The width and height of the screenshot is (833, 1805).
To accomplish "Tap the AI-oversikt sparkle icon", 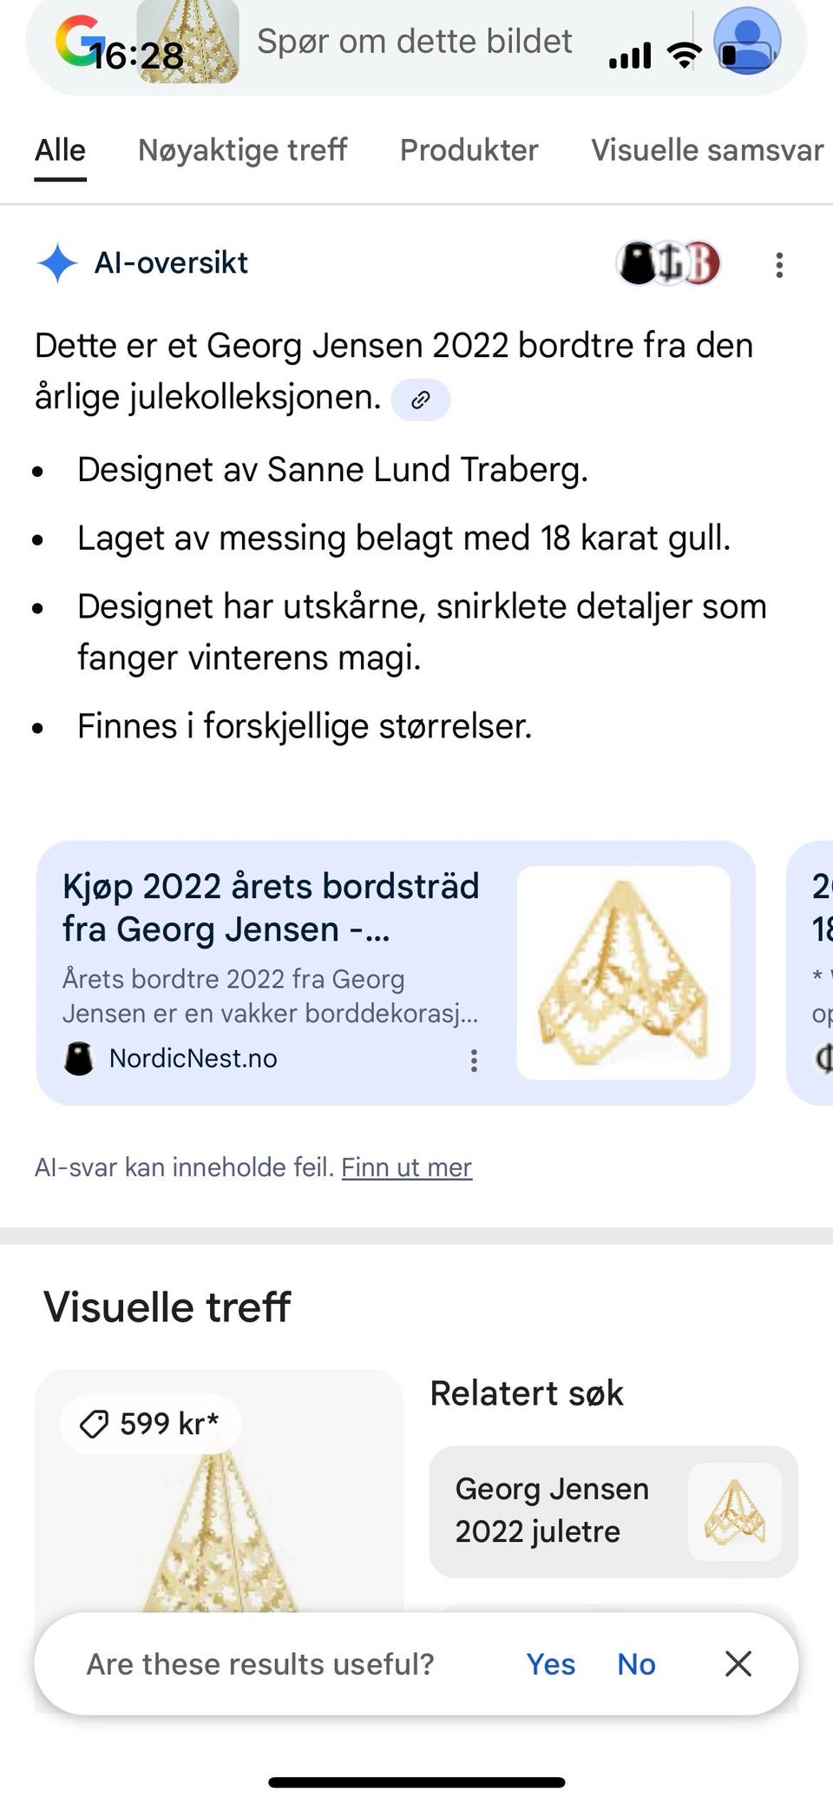I will 57,262.
